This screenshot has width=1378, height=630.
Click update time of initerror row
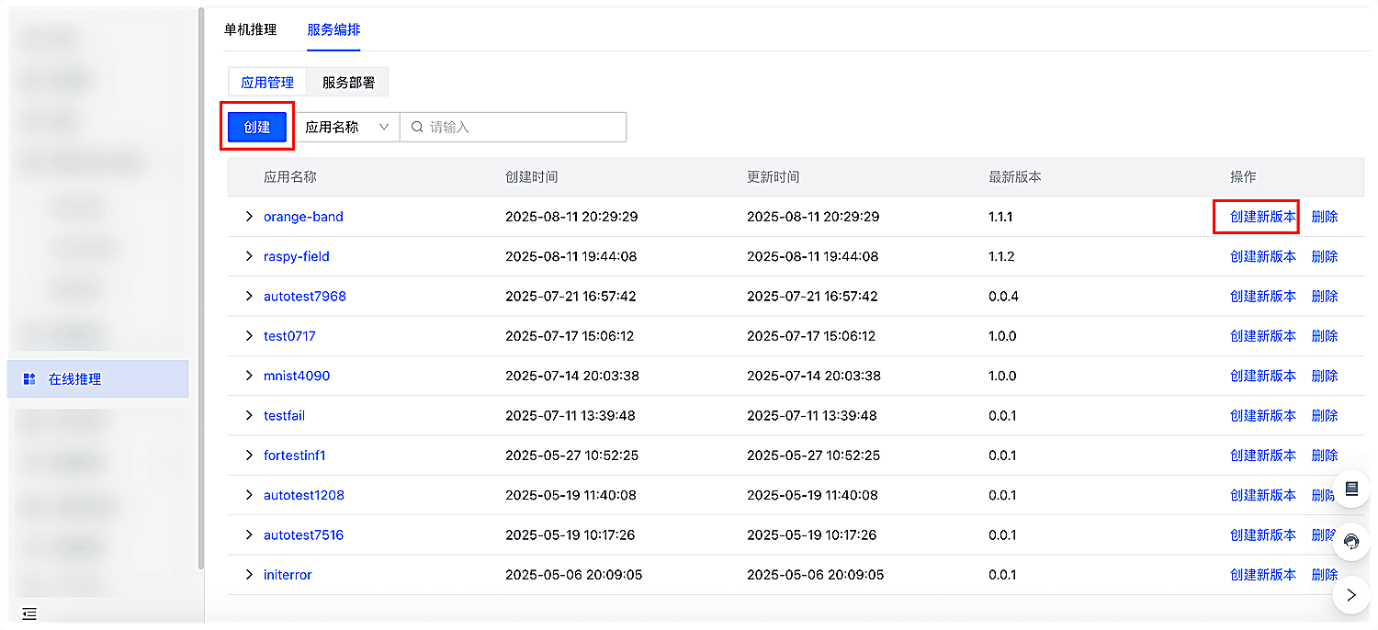click(x=816, y=575)
